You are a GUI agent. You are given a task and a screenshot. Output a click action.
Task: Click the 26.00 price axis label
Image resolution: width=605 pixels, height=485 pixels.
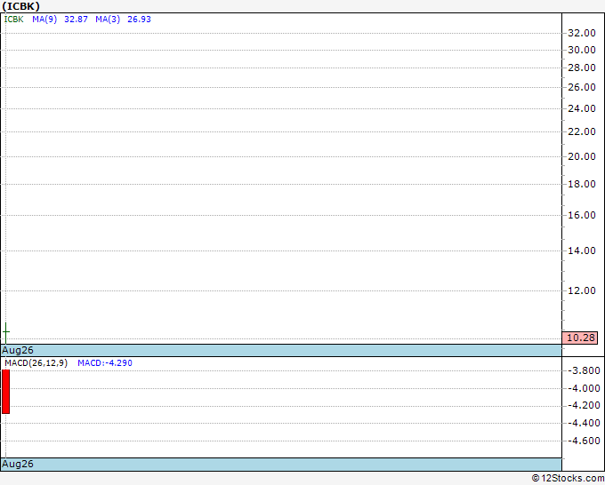click(582, 87)
